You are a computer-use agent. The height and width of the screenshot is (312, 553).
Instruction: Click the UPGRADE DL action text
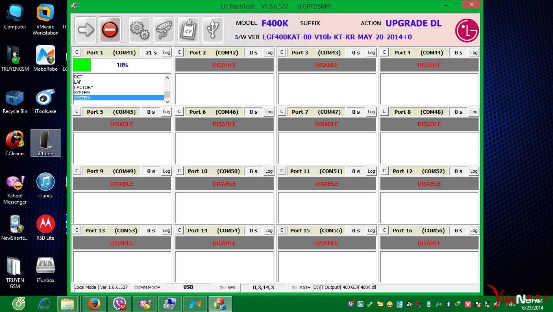[414, 23]
